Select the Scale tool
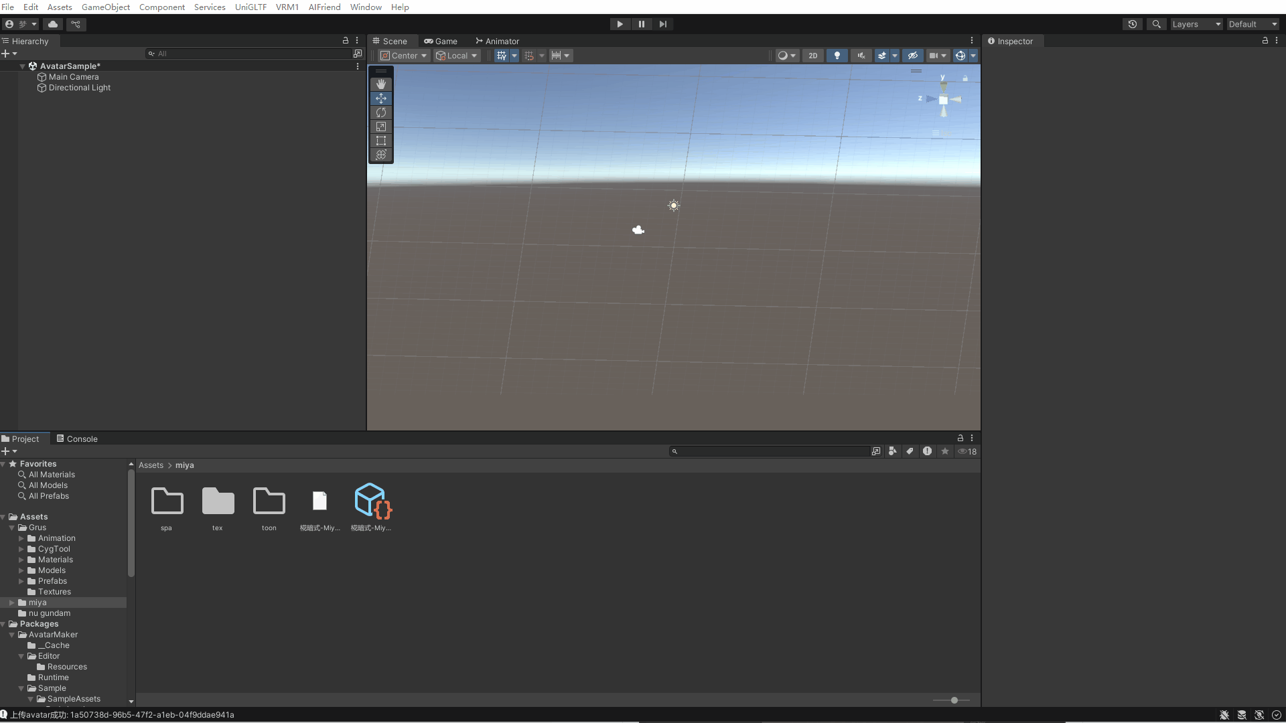This screenshot has height=723, width=1286. pos(381,127)
